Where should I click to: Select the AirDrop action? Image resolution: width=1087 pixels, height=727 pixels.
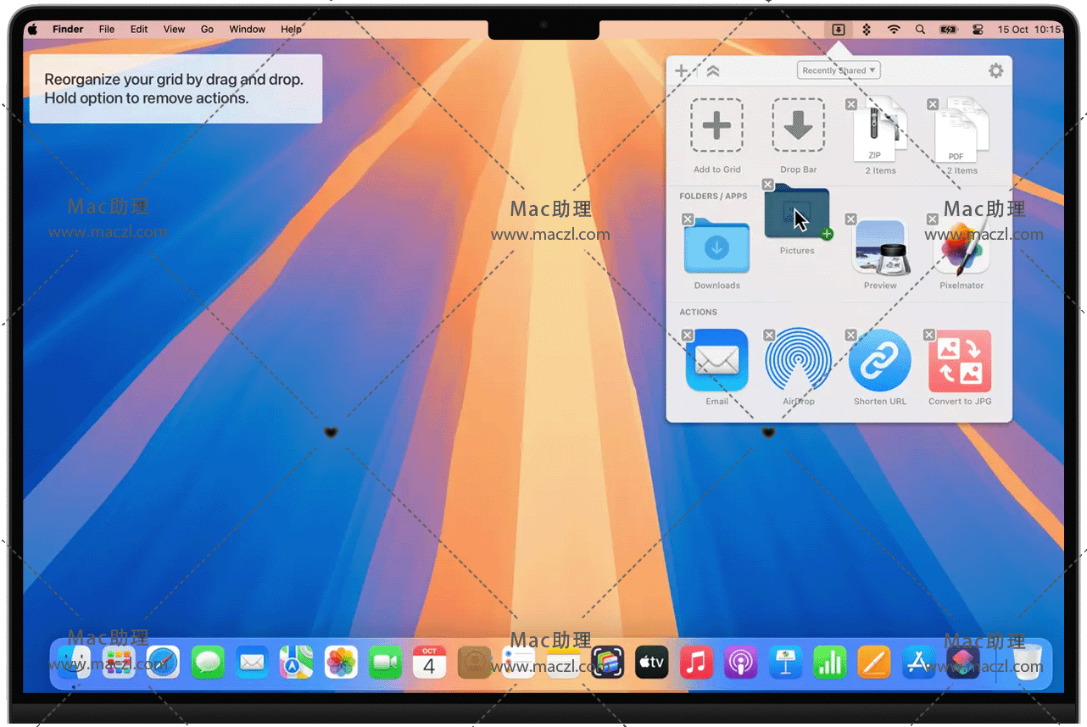pyautogui.click(x=798, y=360)
